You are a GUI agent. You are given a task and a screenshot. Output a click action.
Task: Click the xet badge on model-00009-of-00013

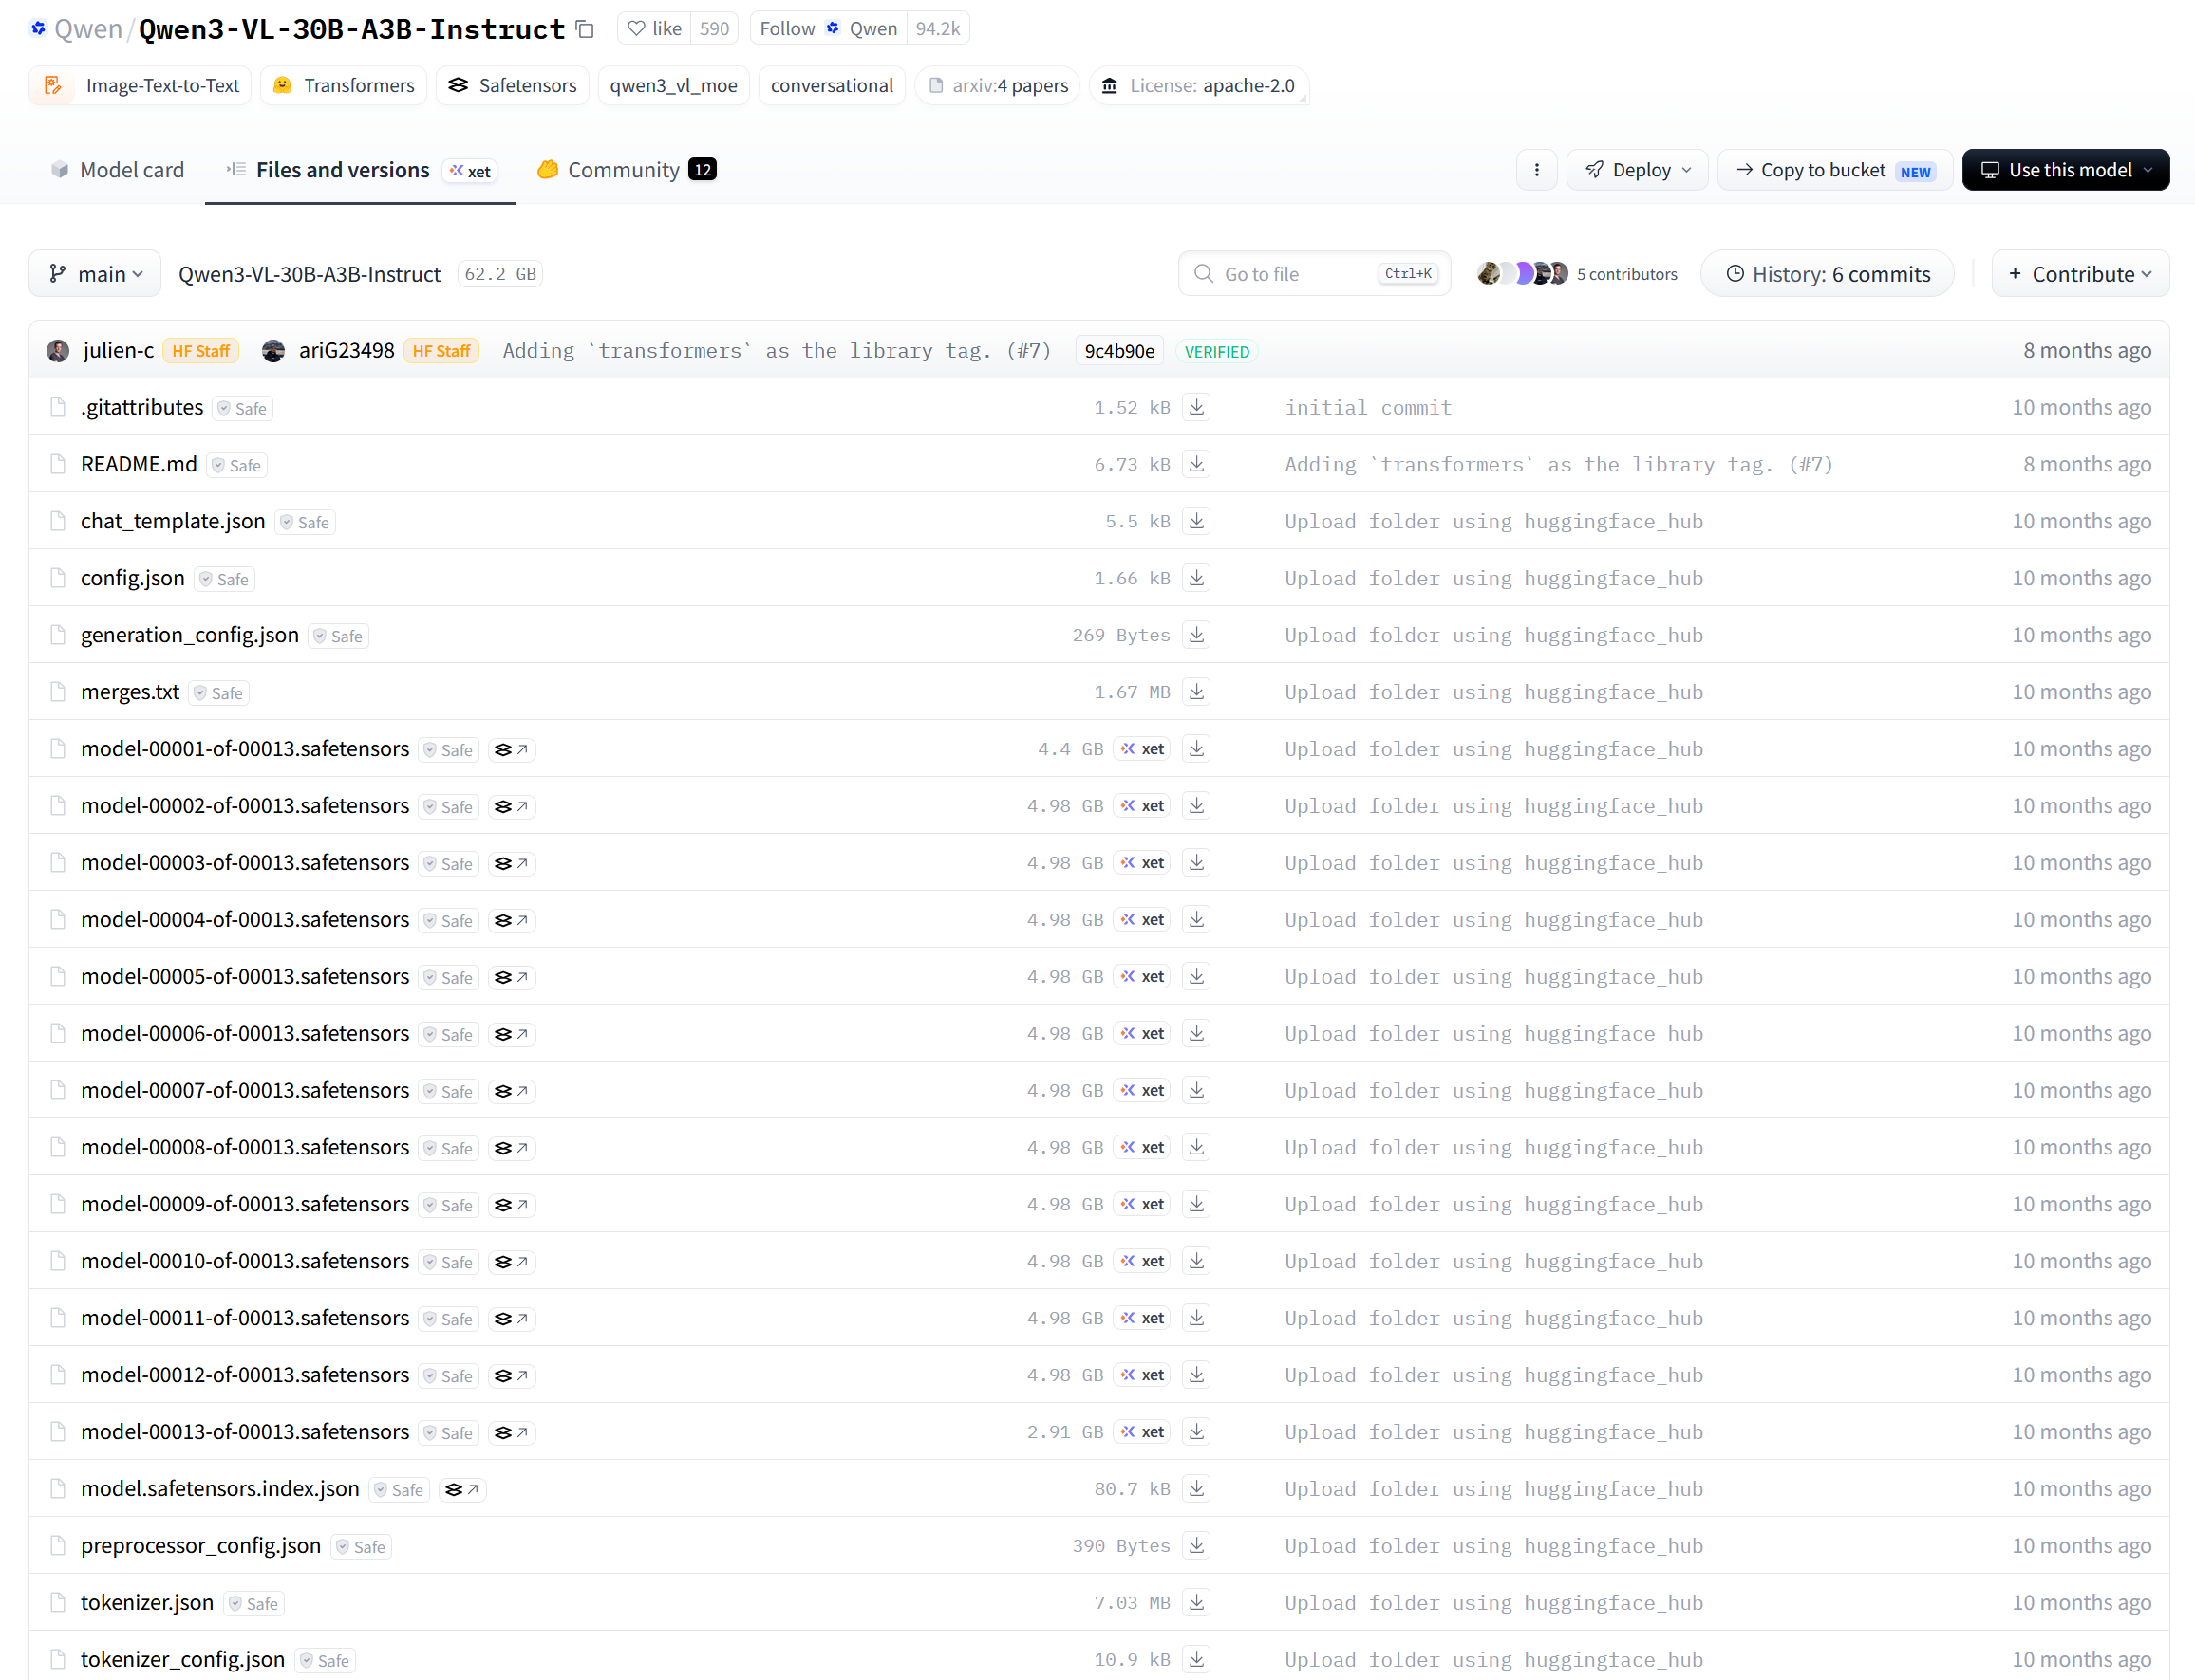[x=1142, y=1205]
